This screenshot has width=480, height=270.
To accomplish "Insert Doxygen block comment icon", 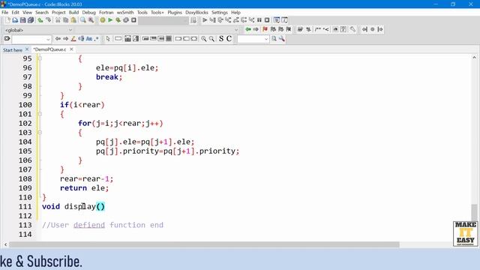I will [x=318, y=29].
